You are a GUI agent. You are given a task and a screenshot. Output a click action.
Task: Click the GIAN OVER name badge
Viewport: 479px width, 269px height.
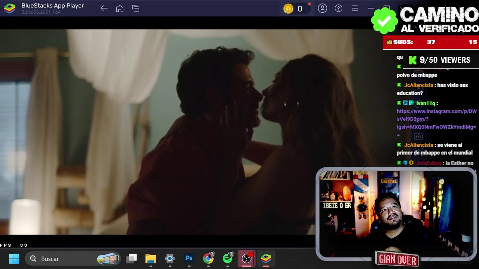click(x=397, y=259)
